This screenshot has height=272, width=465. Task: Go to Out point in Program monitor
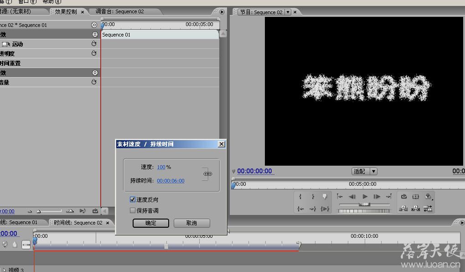313,209
